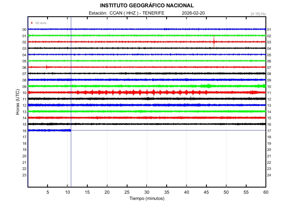Click the left-side hour label 10
Screen dimensions: 287x215
[x=24, y=93]
